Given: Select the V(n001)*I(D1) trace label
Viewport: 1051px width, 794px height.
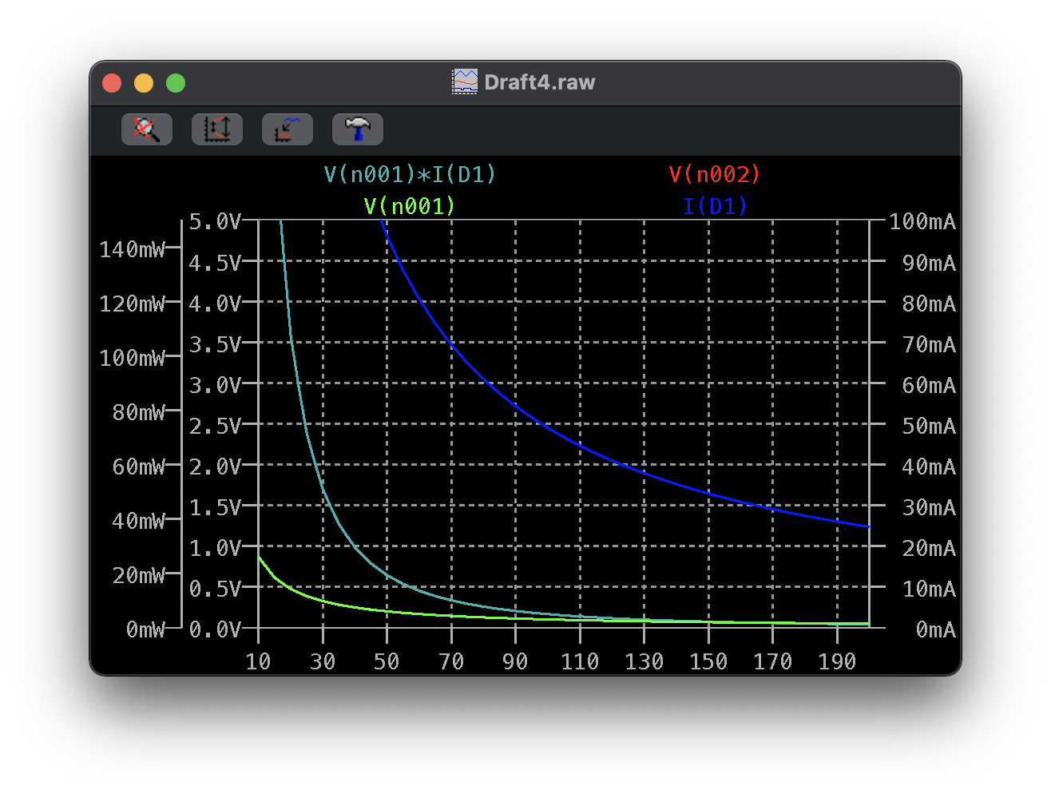Looking at the screenshot, I should [x=410, y=174].
